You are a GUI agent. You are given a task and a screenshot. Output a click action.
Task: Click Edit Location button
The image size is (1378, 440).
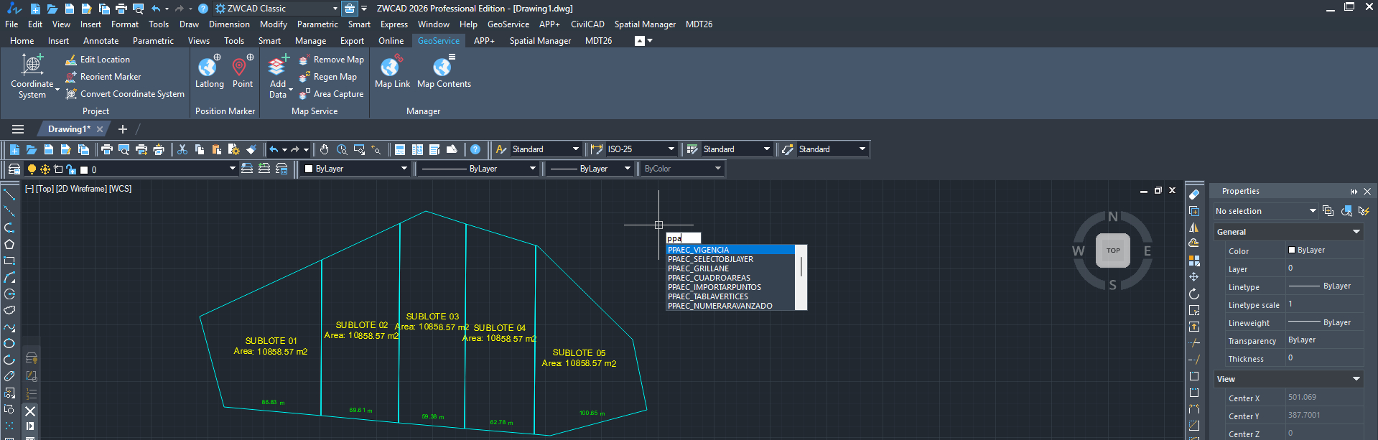click(x=98, y=60)
